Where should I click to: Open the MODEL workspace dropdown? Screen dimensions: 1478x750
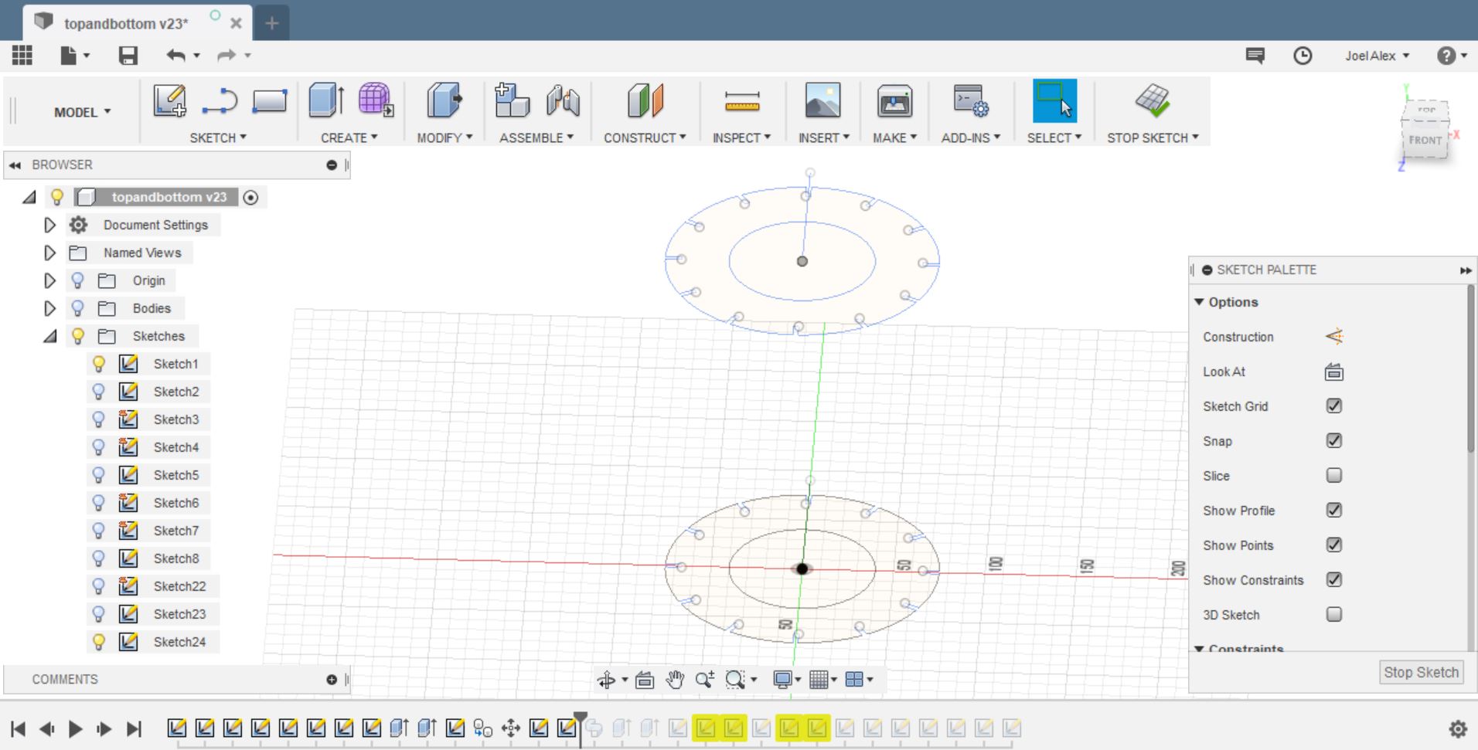pyautogui.click(x=83, y=112)
